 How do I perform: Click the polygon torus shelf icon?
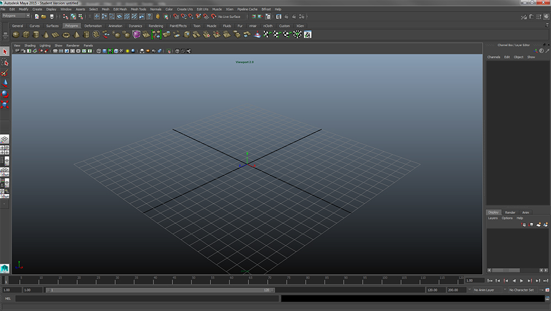click(x=66, y=35)
